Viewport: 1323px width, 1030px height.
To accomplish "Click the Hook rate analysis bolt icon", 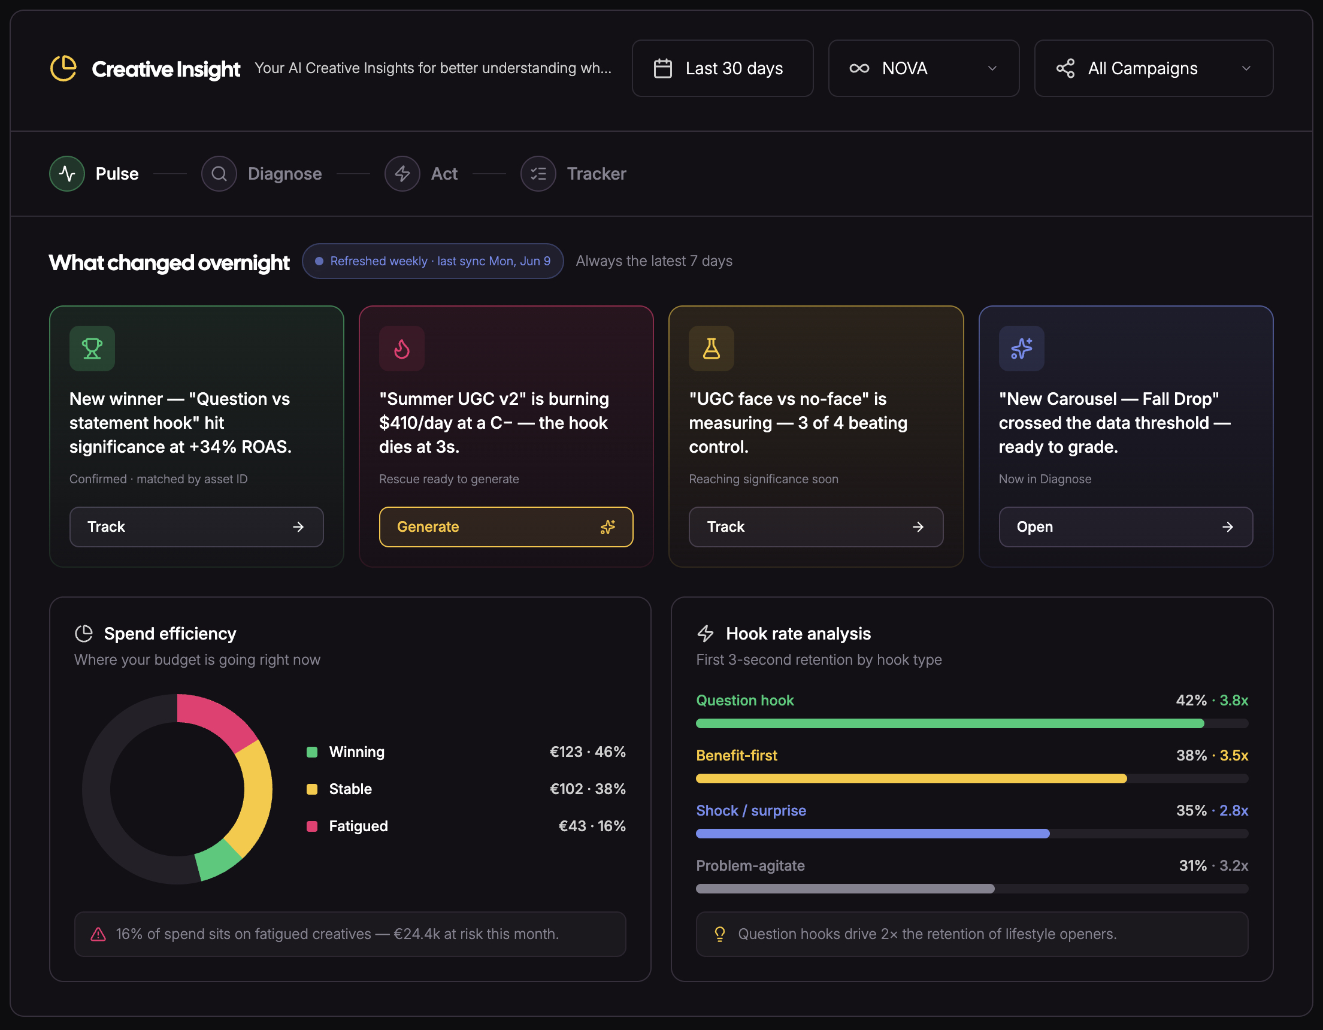I will 705,634.
